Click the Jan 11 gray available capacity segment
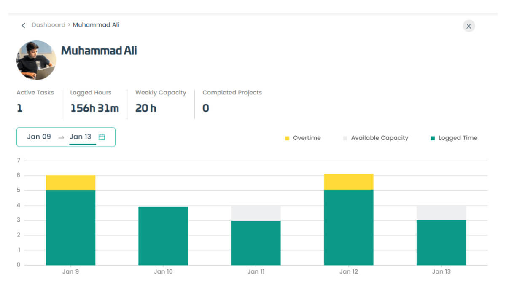This screenshot has width=506, height=295. (256, 213)
